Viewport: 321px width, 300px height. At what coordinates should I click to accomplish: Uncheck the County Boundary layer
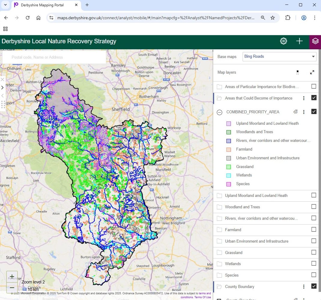(314, 286)
